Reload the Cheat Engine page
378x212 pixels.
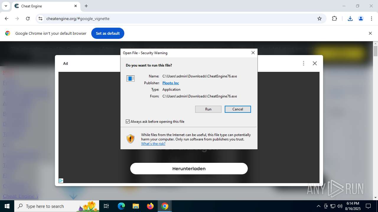point(28,19)
